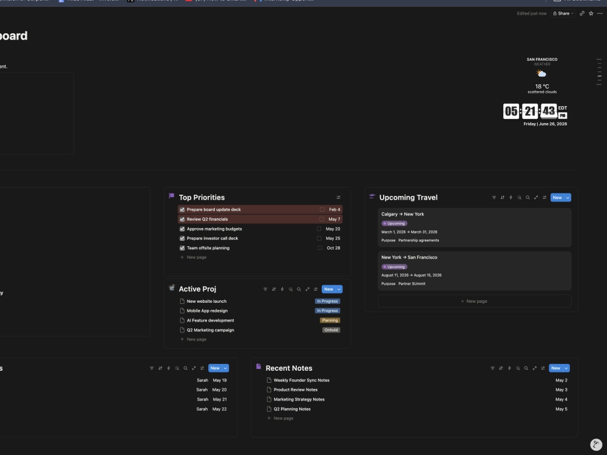The width and height of the screenshot is (607, 455).
Task: Tick the empty checkbox next to Feb 4
Action: point(322,209)
